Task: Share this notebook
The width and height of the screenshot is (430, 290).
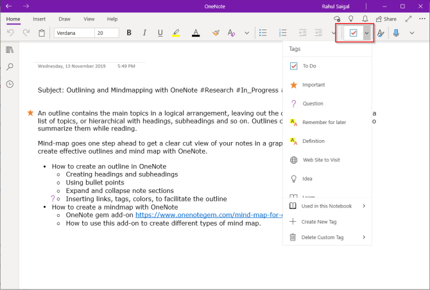Action: pos(386,19)
